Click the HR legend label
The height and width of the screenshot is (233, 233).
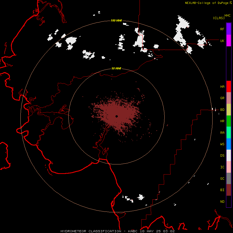point(222,121)
